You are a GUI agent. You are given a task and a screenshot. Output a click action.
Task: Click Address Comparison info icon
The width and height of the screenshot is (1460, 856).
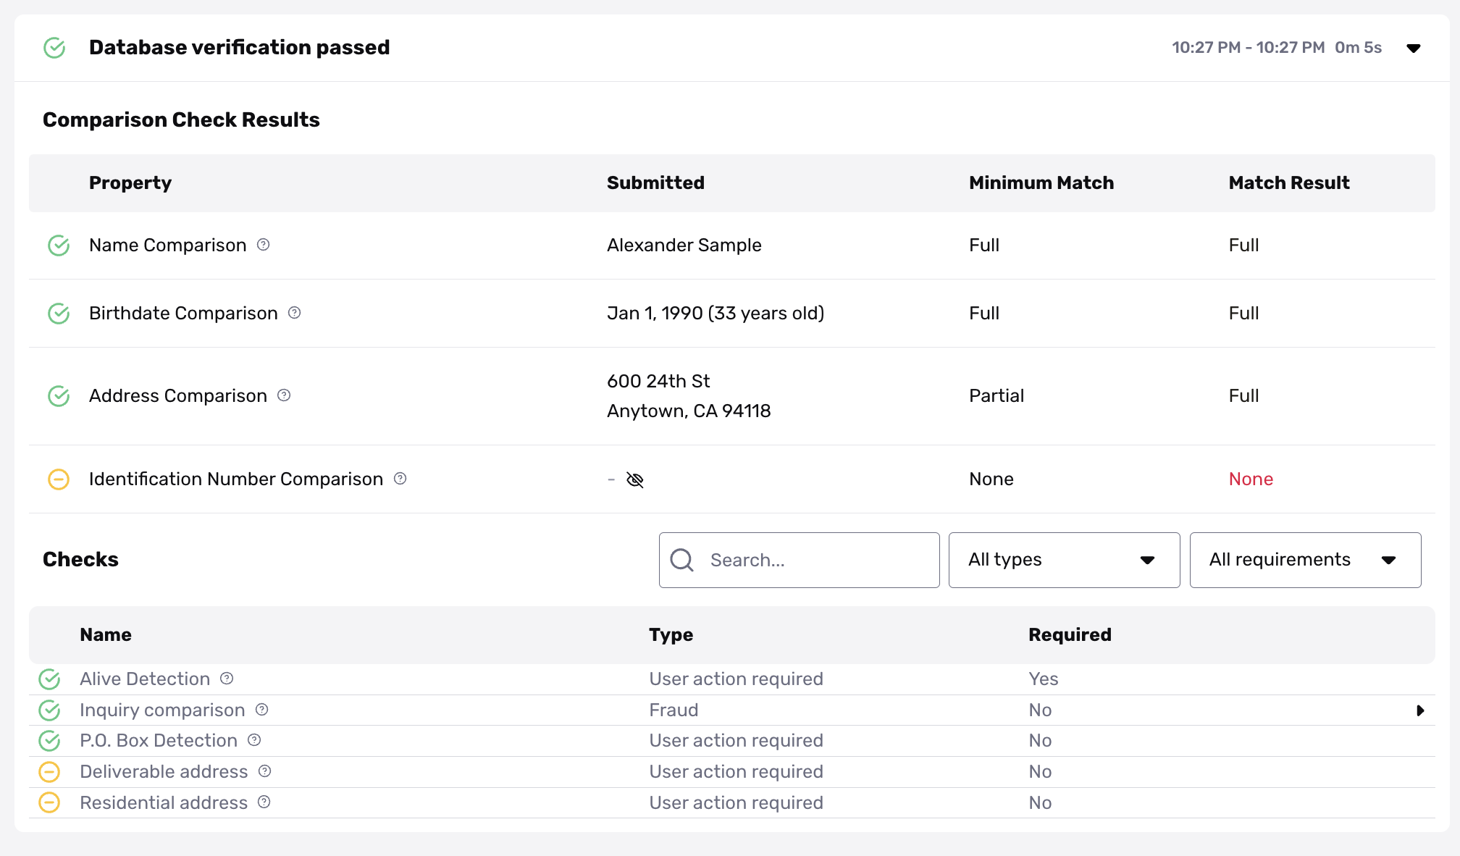click(284, 395)
